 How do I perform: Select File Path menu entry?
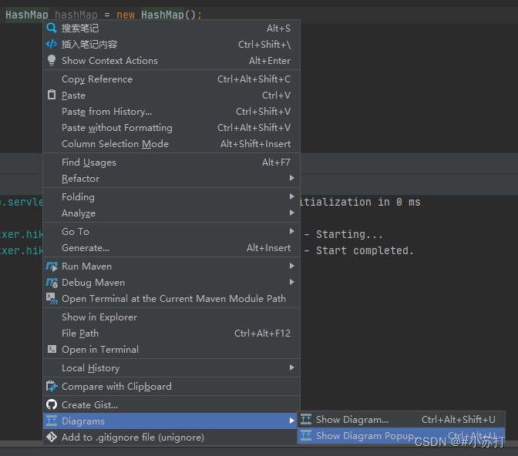pos(171,334)
